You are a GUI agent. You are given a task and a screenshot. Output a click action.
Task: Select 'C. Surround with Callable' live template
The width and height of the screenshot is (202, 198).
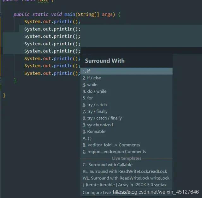126,165
